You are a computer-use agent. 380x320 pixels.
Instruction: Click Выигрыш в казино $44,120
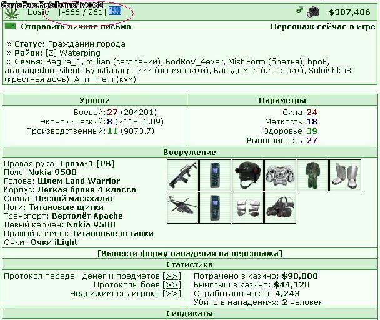(292, 285)
